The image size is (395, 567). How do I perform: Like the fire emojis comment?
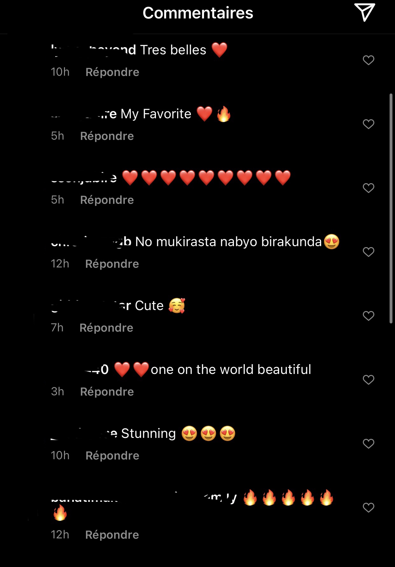369,508
